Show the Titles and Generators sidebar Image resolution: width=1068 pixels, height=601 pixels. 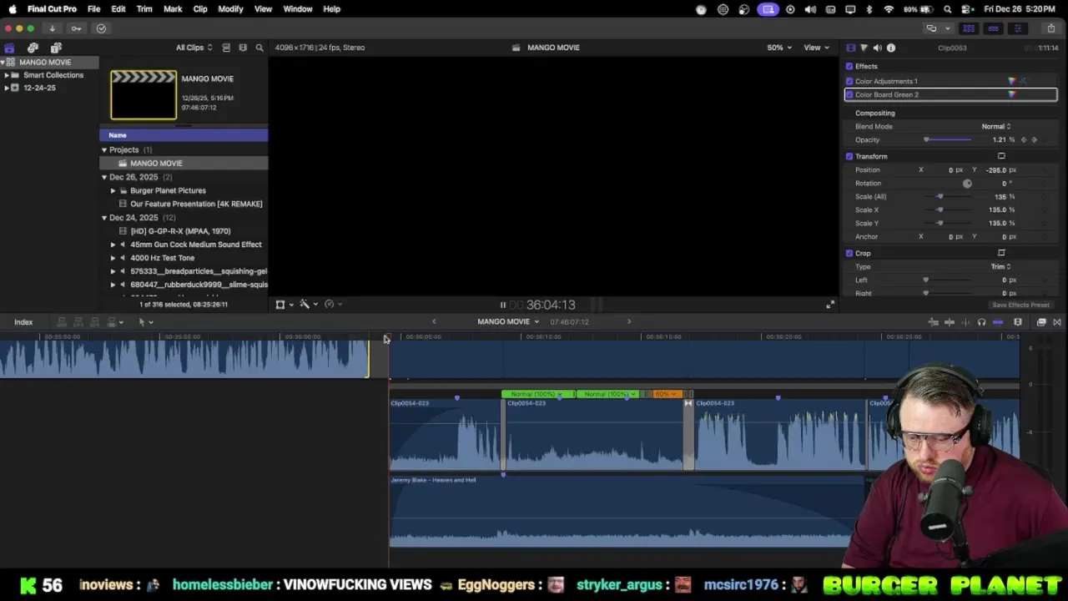pyautogui.click(x=56, y=48)
